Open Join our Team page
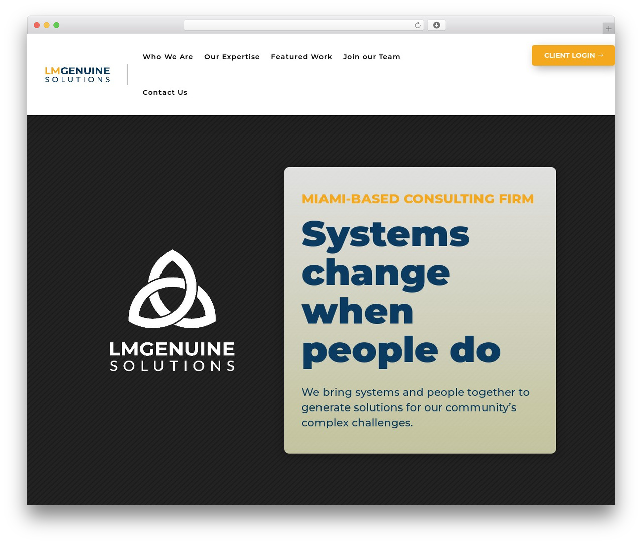The height and width of the screenshot is (544, 642). [372, 57]
